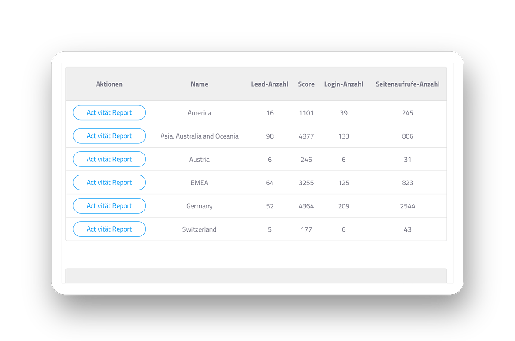Viewport: 515px width, 341px height.
Task: Open Activität Report for Austria
Action: pyautogui.click(x=109, y=159)
